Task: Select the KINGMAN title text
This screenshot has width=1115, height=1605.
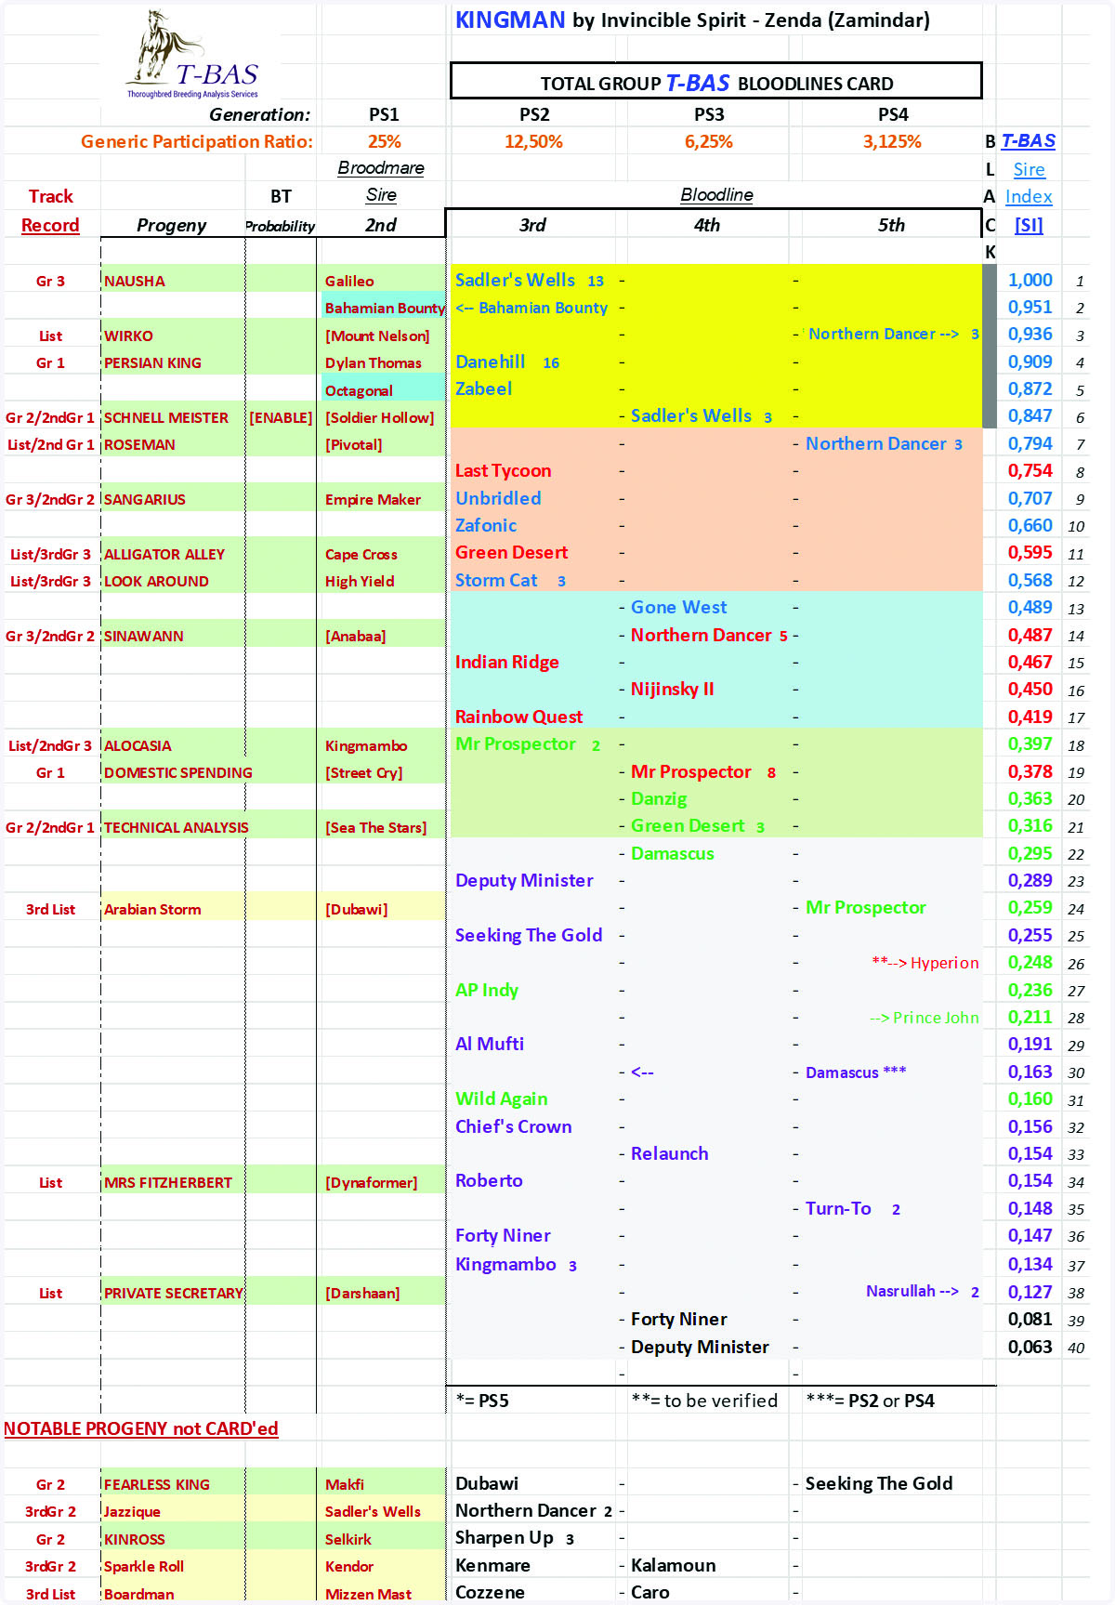Action: (509, 20)
